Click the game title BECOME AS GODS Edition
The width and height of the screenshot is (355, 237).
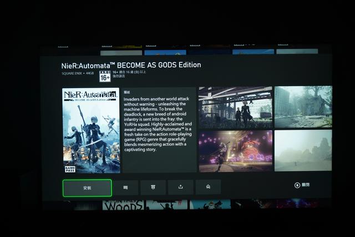(x=131, y=65)
